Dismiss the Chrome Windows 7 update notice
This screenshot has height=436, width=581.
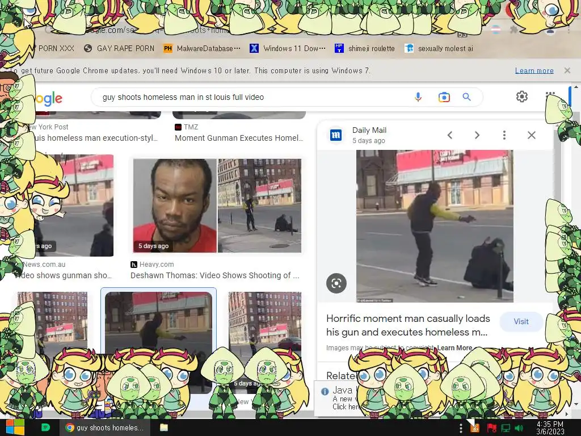click(x=567, y=70)
